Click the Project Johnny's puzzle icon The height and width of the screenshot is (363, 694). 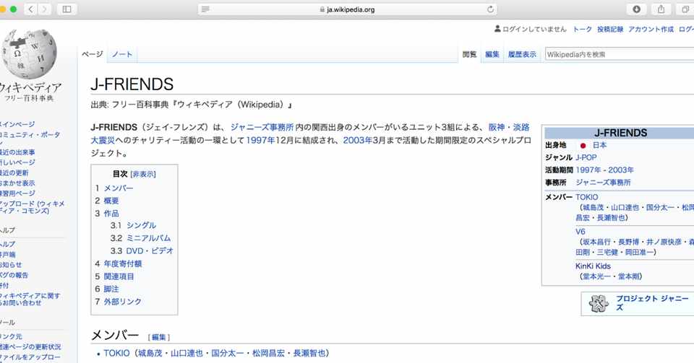(599, 303)
